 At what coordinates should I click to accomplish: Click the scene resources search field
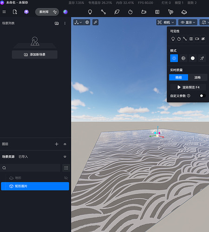pyautogui.click(x=30, y=168)
